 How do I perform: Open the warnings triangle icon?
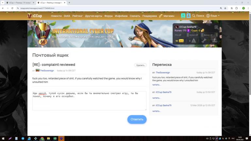(x=194, y=41)
